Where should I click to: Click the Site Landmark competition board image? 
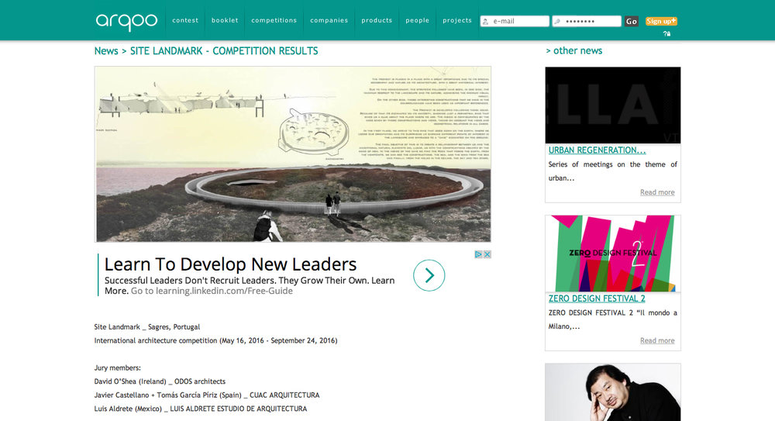[x=293, y=154]
